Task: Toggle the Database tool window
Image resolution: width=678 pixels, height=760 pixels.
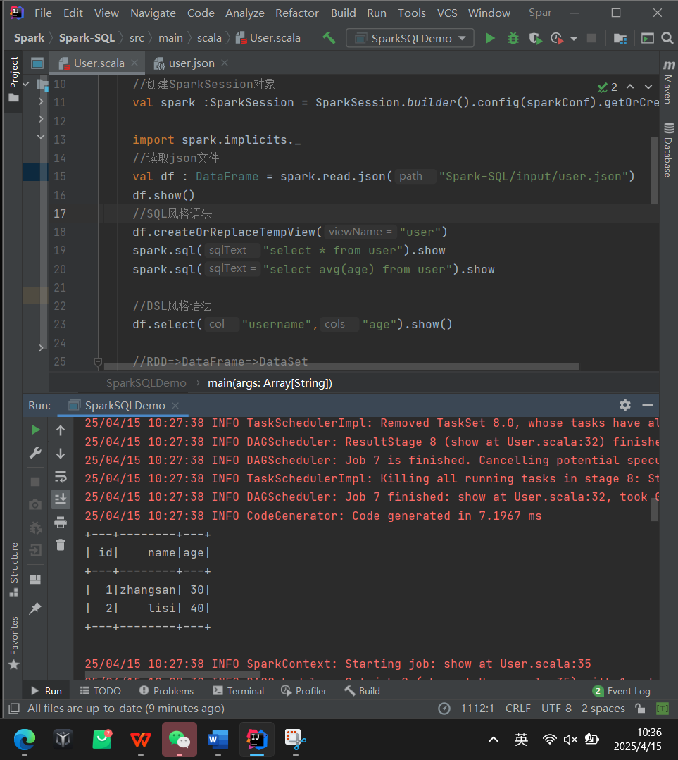Action: pyautogui.click(x=668, y=150)
